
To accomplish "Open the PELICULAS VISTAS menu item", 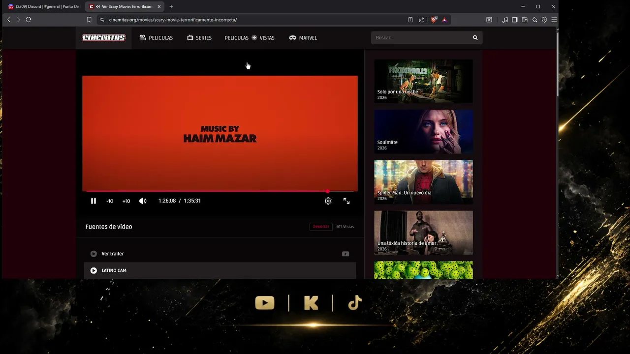I will 250,38.
